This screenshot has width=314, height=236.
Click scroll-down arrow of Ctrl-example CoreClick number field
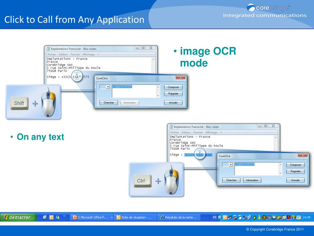tap(280, 173)
